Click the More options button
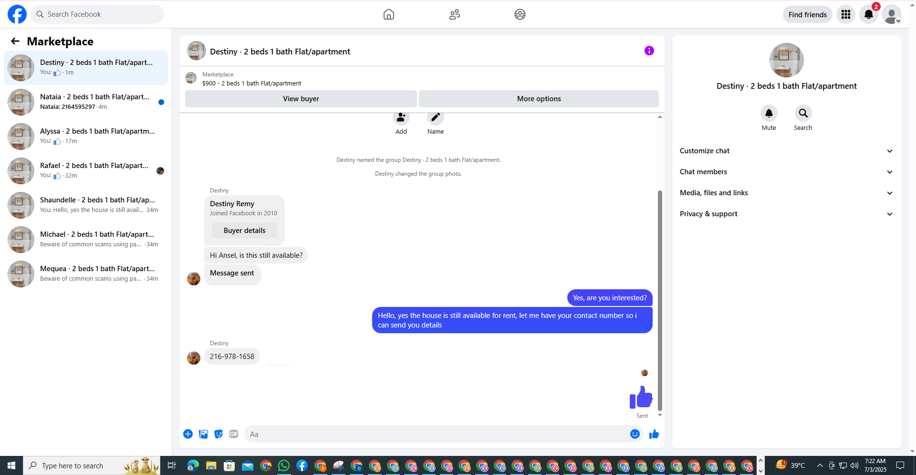The width and height of the screenshot is (916, 475). coord(539,99)
